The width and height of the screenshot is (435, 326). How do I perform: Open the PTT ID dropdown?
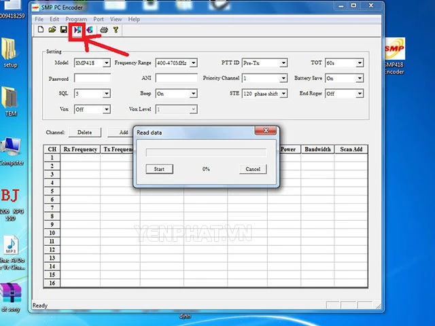point(283,63)
